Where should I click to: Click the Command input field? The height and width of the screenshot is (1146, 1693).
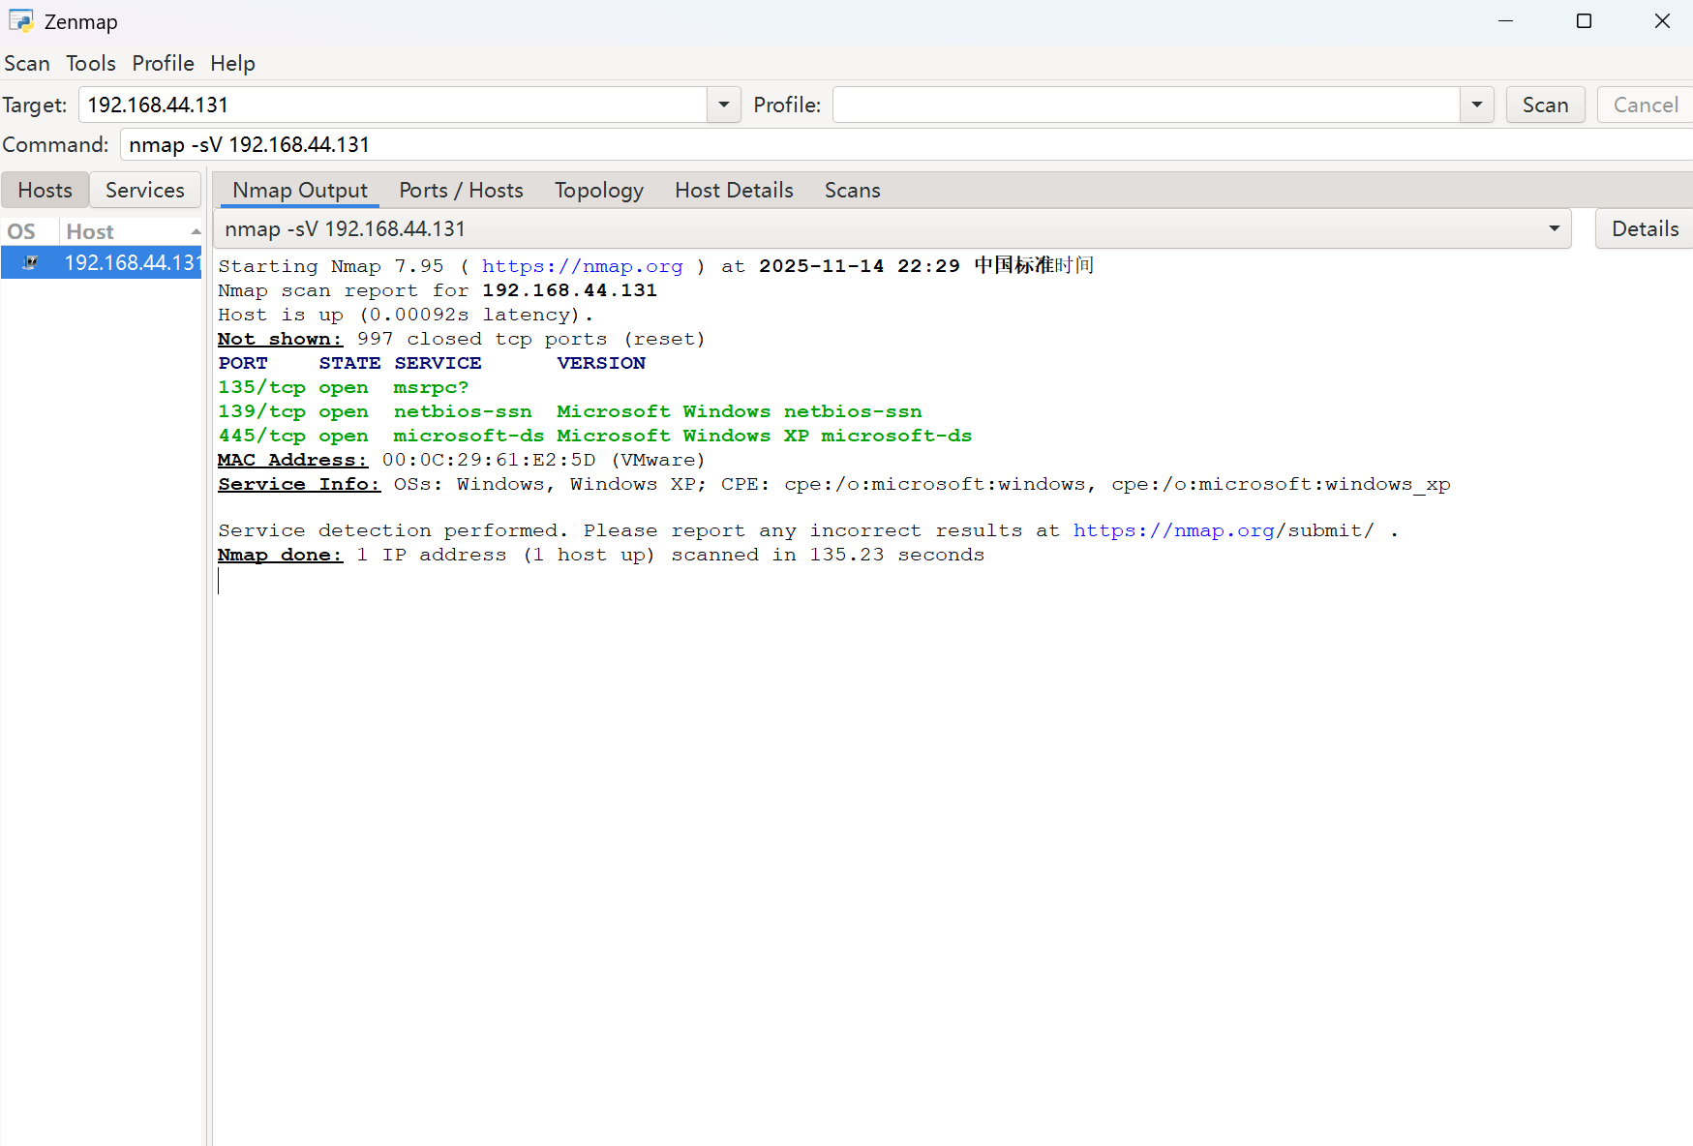[906, 145]
